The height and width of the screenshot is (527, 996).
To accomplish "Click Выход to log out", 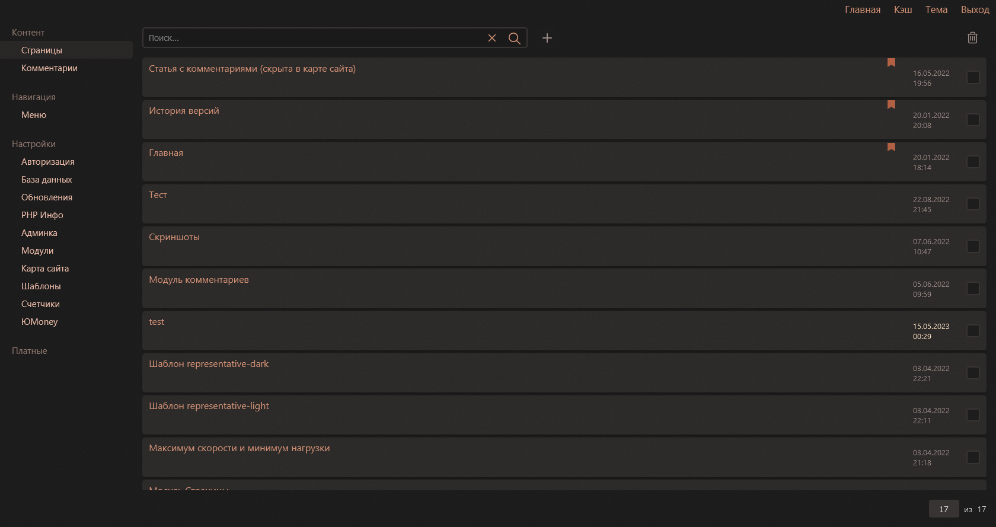I will click(975, 9).
